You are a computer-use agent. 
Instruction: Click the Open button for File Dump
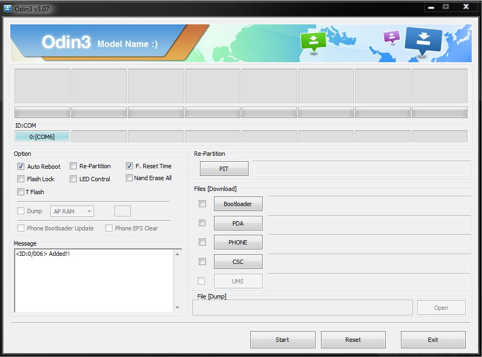[441, 308]
